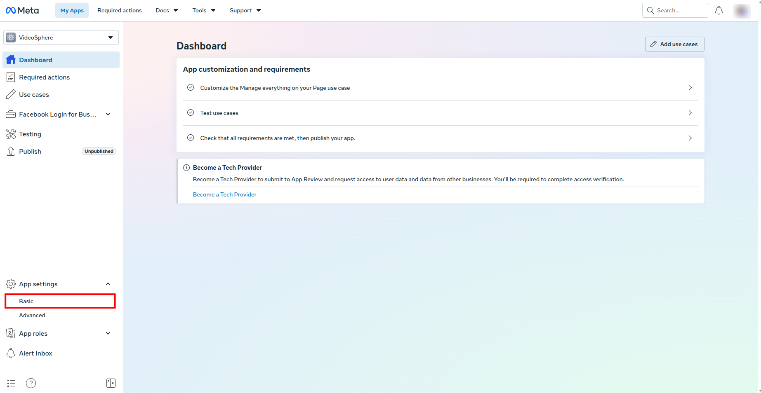Open Testing in sidebar
This screenshot has width=761, height=393.
[61, 134]
